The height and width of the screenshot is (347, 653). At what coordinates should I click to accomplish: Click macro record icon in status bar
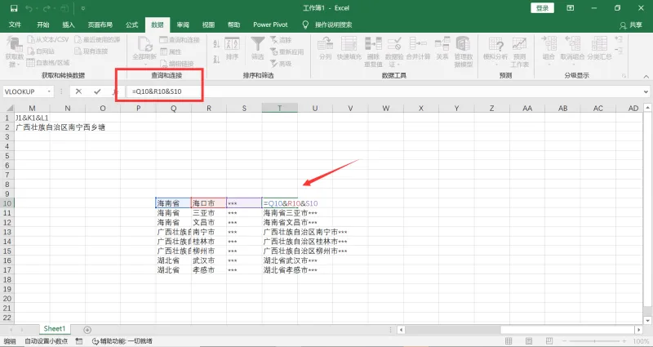[79, 341]
